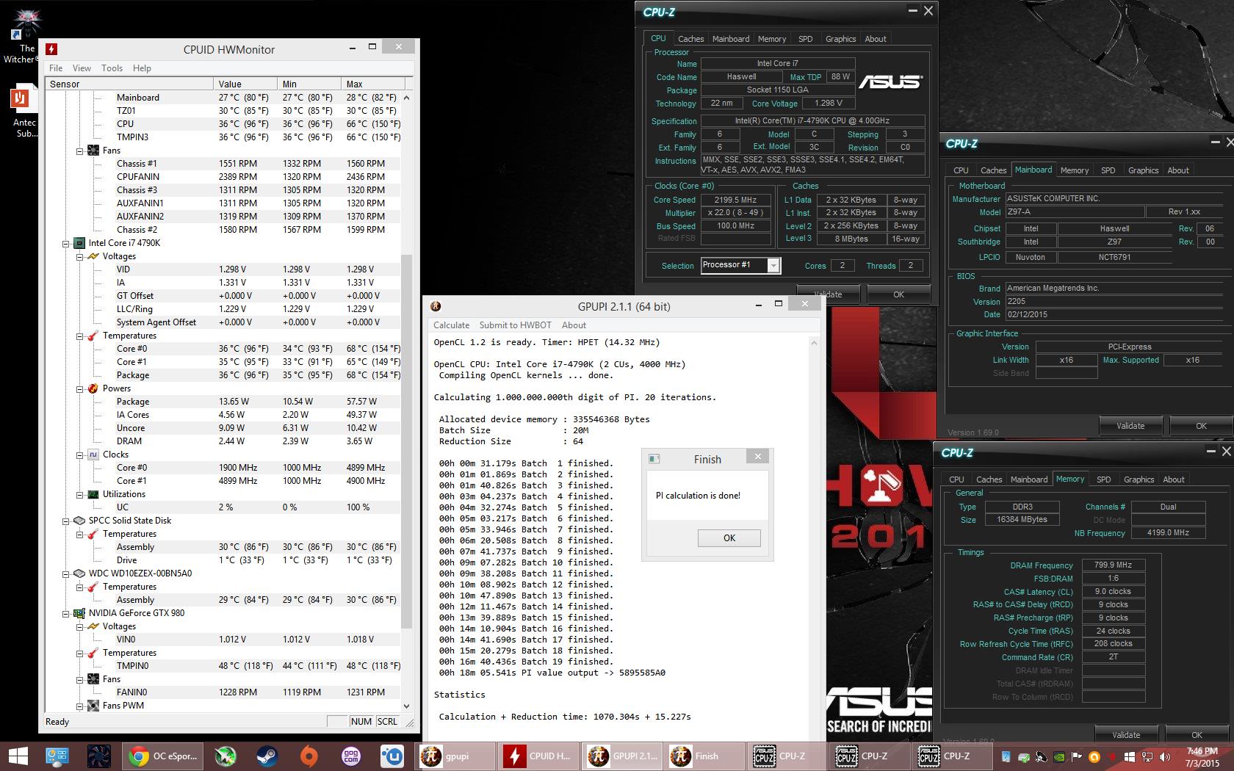1234x771 pixels.
Task: Click the NVIDIA GeForce GTX 980 card icon
Action: click(79, 613)
